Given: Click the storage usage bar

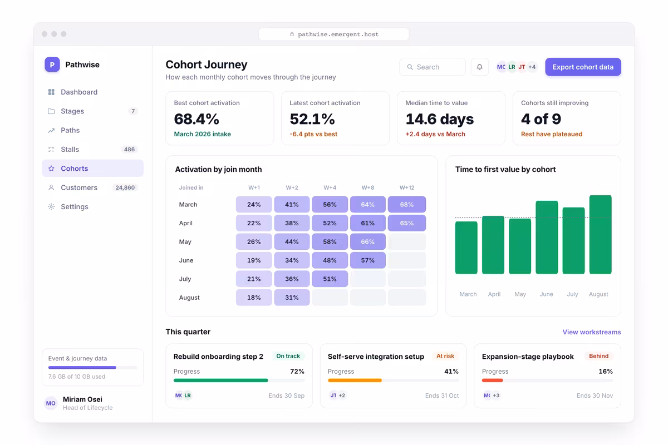Looking at the screenshot, I should coord(92,368).
